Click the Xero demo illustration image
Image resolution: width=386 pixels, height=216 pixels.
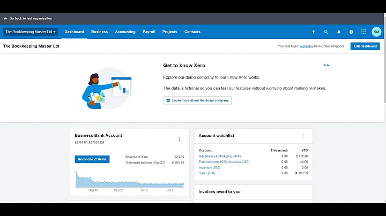coord(107,88)
